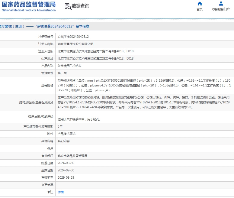Click the 注册人住所 address value
Screen dimensions: 234x198
click(x=95, y=51)
